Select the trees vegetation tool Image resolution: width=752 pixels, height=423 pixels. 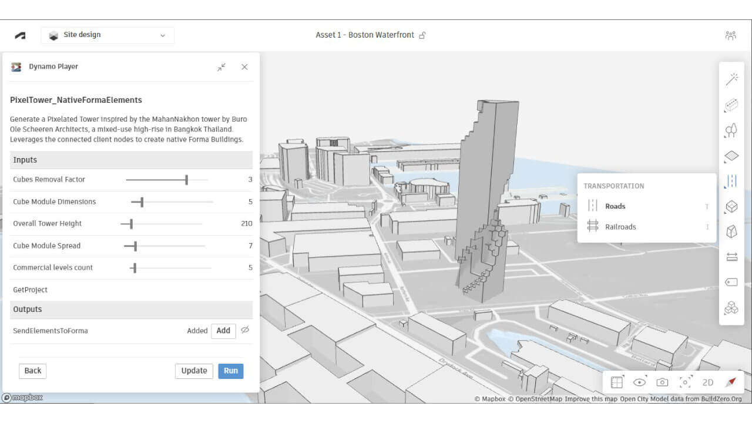click(731, 130)
